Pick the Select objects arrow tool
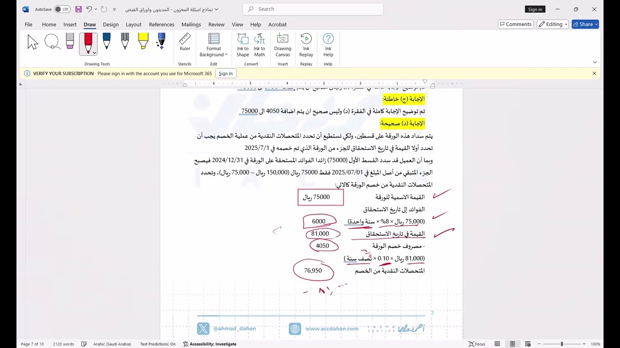This screenshot has height=348, width=620. [32, 43]
